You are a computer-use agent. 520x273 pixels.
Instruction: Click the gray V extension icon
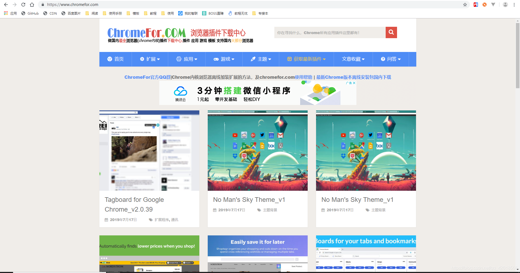[493, 5]
